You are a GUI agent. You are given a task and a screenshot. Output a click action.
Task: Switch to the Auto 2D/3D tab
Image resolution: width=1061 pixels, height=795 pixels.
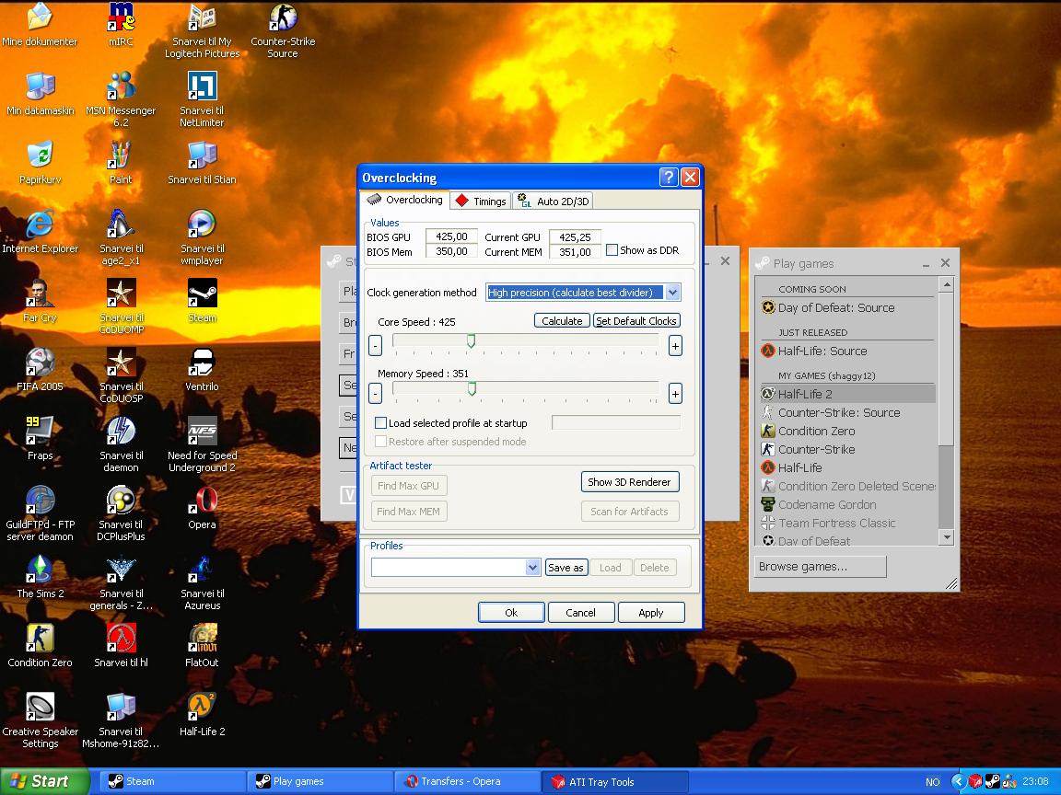tap(554, 201)
